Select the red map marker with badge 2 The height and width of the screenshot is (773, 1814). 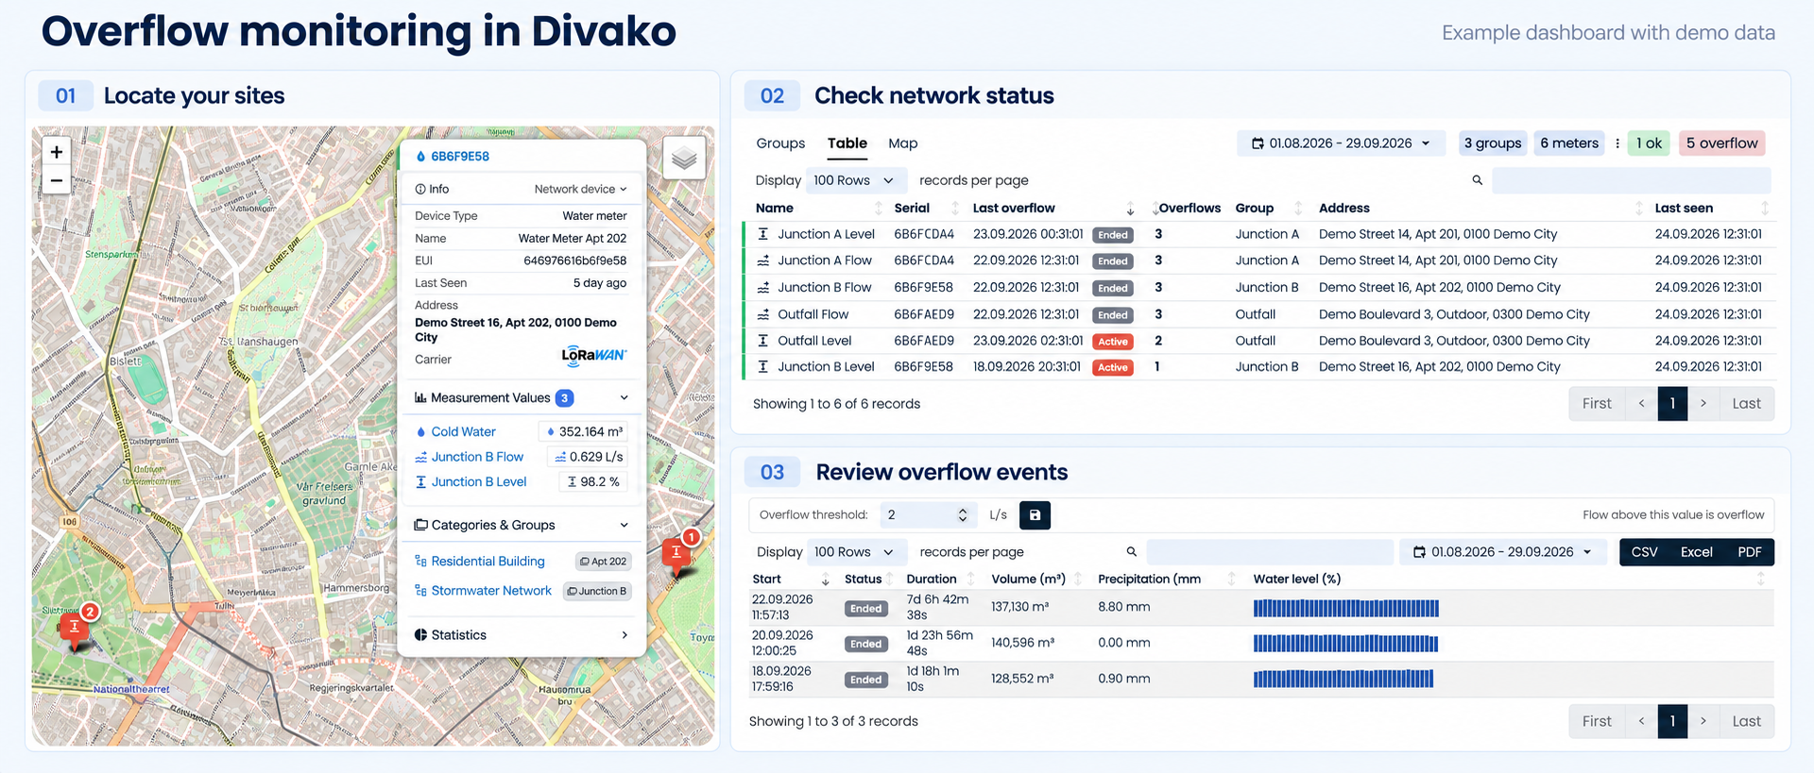76,628
